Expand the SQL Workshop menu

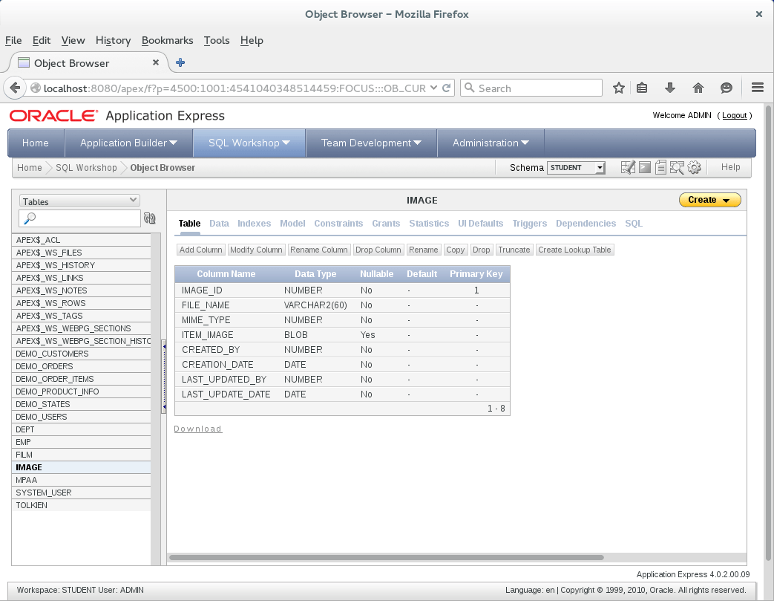(249, 143)
